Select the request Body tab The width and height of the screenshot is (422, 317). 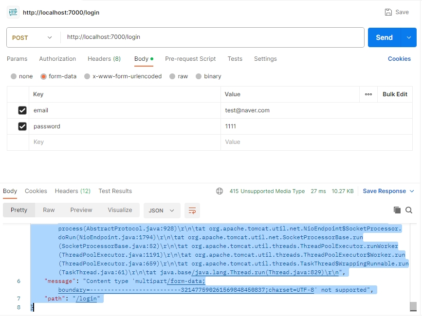tap(144, 59)
